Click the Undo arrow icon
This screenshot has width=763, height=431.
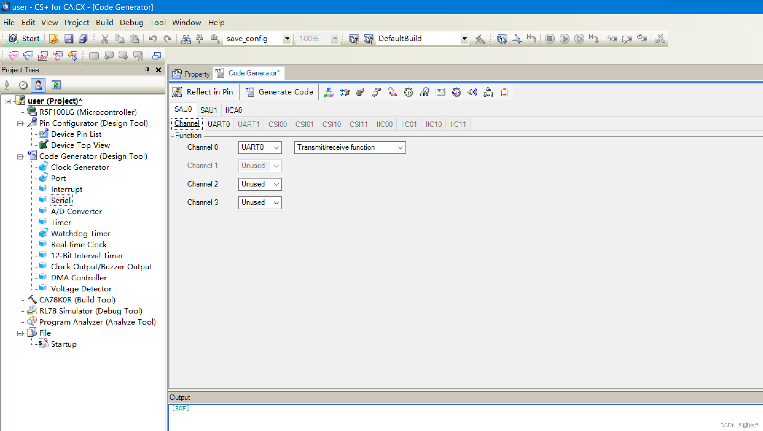(153, 39)
